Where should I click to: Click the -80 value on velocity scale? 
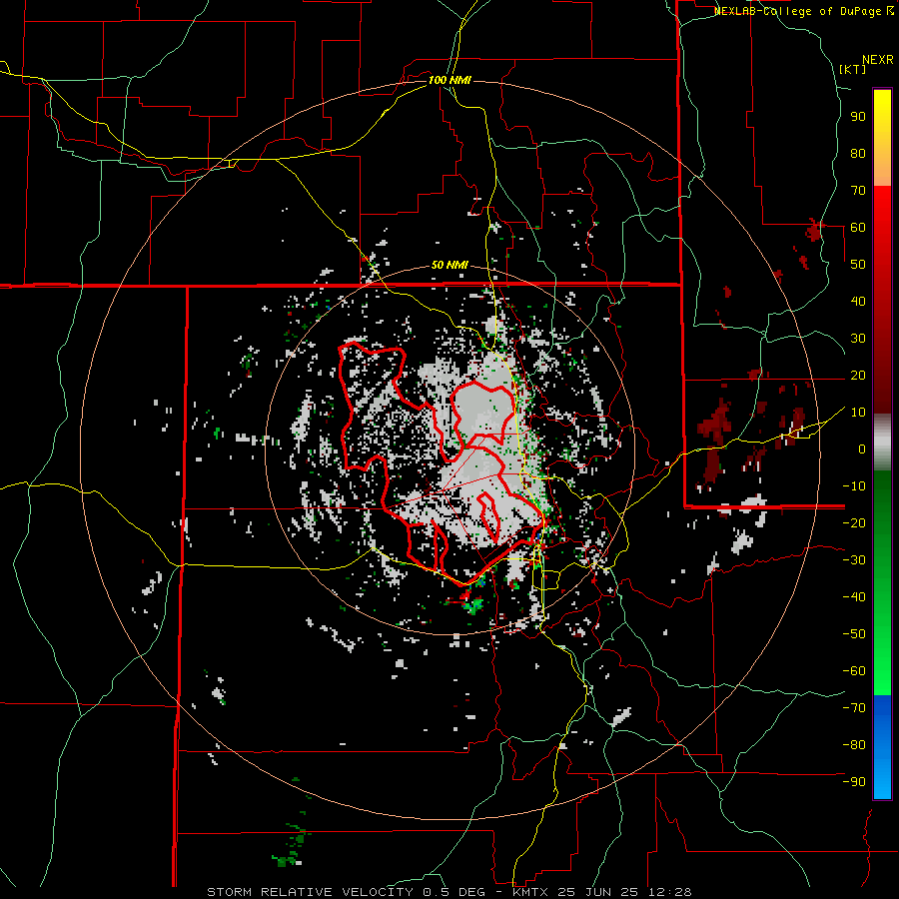tap(854, 745)
